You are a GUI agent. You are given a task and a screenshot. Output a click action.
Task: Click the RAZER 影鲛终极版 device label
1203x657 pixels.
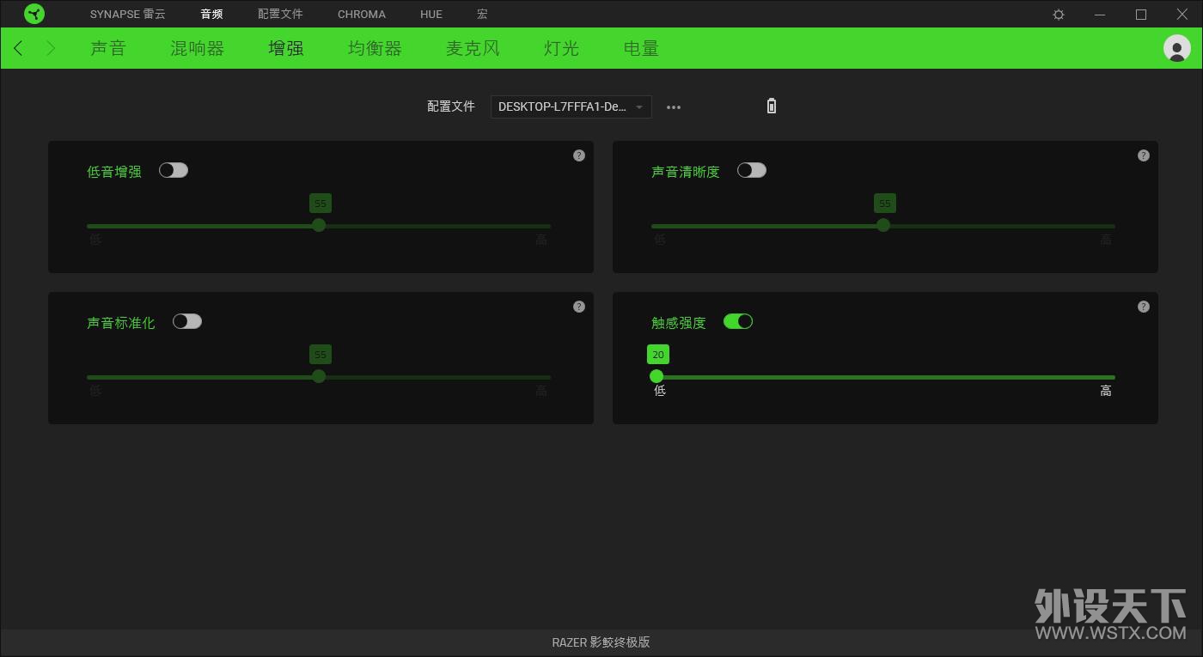pos(601,642)
